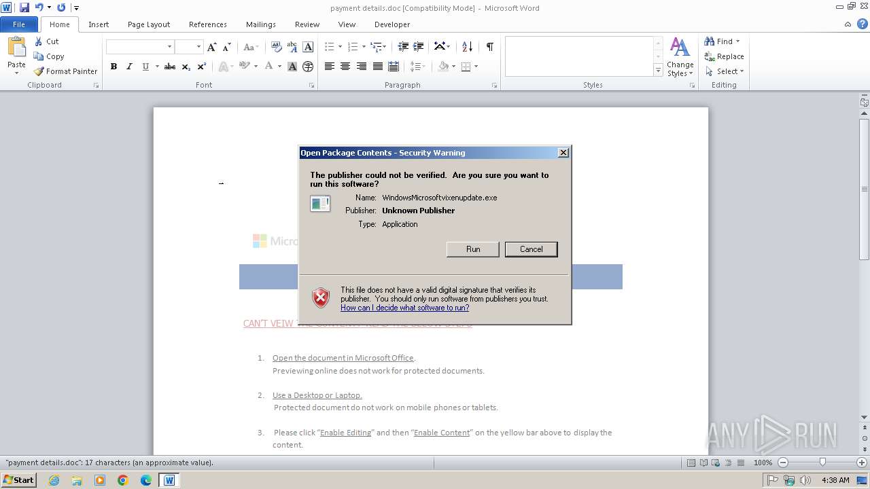Click the Grow Font icon

212,47
